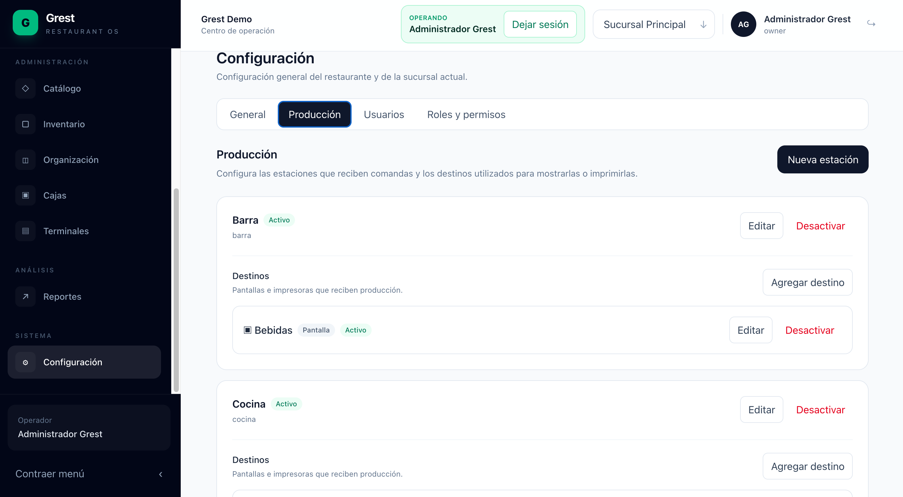Viewport: 903px width, 497px height.
Task: Click the Pantalla badge on Bebidas
Action: (x=316, y=330)
